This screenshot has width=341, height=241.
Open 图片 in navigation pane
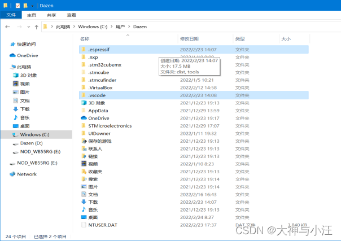click(x=21, y=92)
